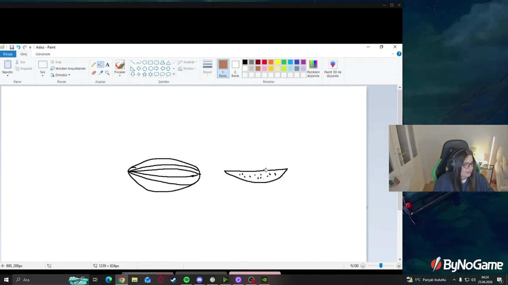Select 1. Renk (Color 1) box
This screenshot has height=285, width=508.
pyautogui.click(x=223, y=68)
